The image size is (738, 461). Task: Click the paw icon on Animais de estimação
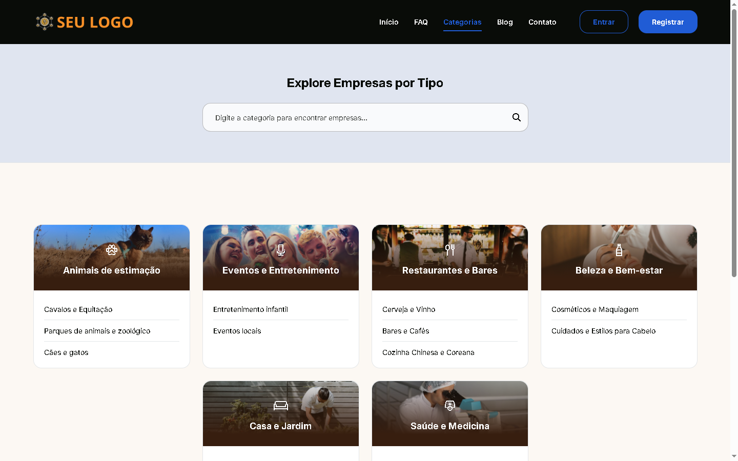point(112,250)
